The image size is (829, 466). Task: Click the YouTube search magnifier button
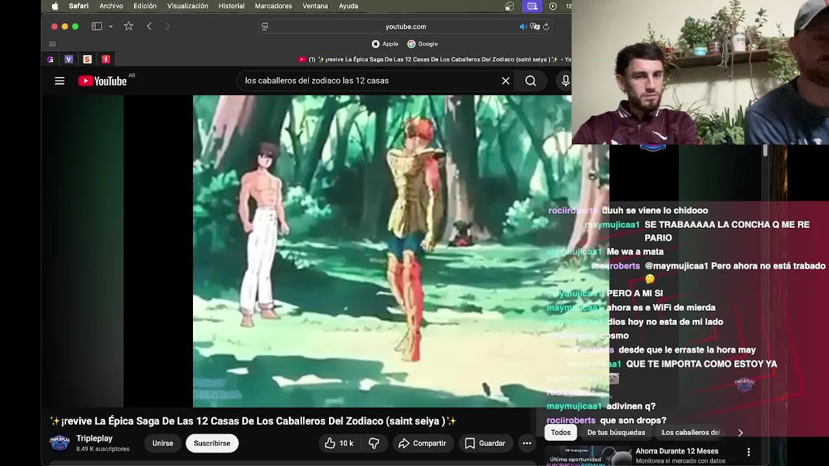point(530,81)
